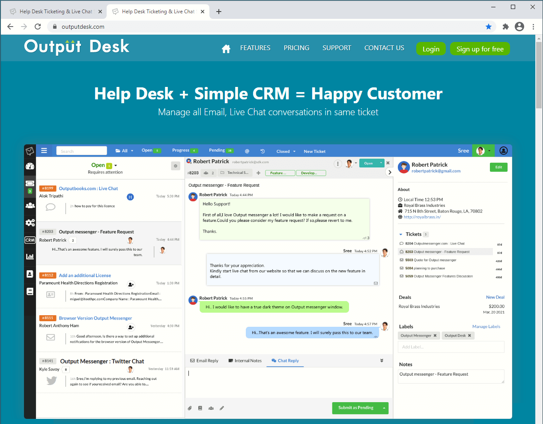Expand the Open status dropdown in list header
This screenshot has width=543, height=424.
tap(116, 165)
